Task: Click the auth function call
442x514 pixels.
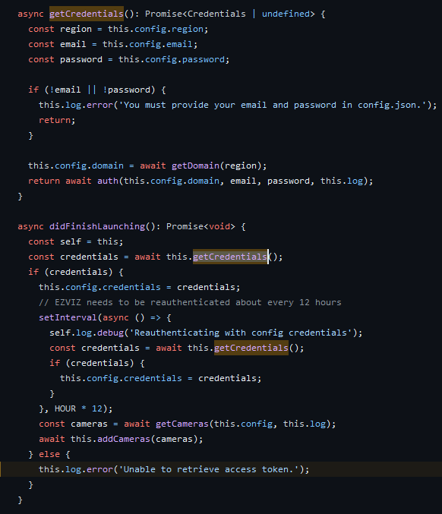Action: 108,181
